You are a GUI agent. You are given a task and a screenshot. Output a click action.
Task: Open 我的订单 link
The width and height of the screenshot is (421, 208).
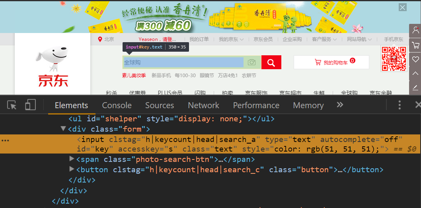[199, 39]
